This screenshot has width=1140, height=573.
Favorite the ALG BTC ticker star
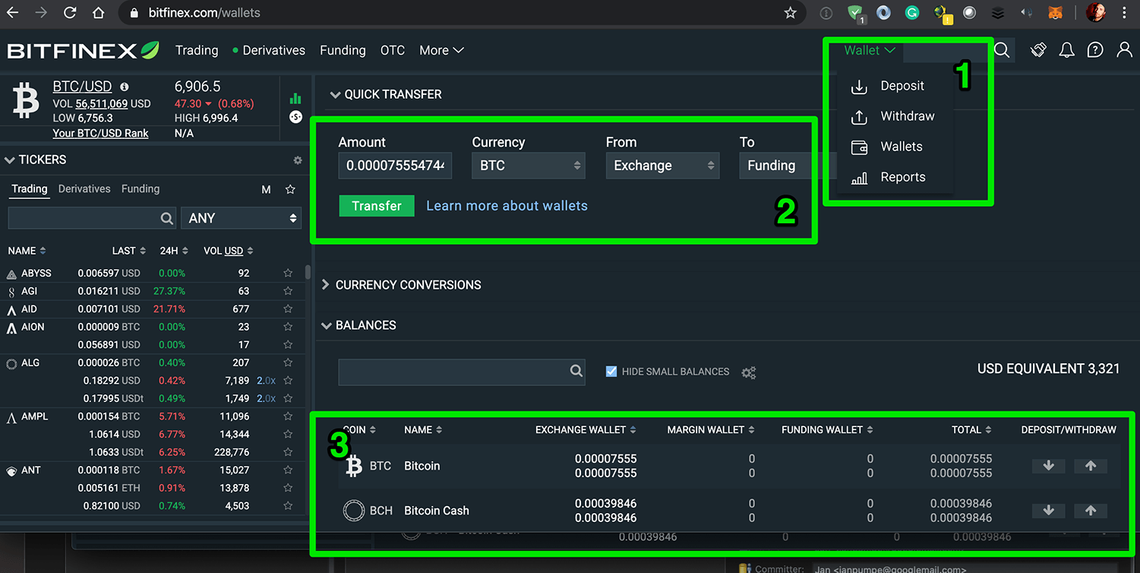(x=288, y=362)
